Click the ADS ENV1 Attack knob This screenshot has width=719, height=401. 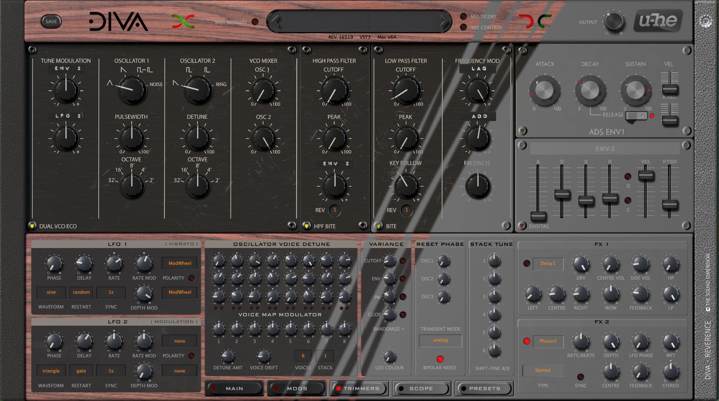click(545, 90)
